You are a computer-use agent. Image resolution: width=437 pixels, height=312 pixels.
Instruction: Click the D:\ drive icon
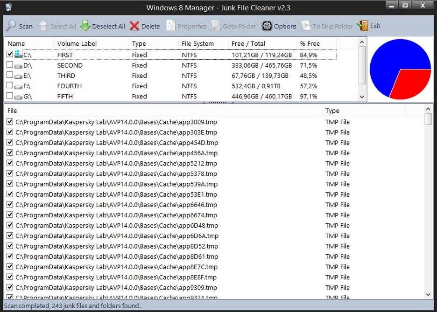pos(18,66)
